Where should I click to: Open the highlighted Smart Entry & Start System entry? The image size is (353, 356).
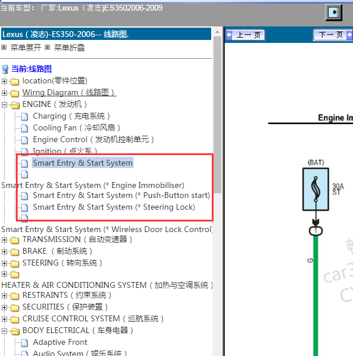[x=82, y=163]
